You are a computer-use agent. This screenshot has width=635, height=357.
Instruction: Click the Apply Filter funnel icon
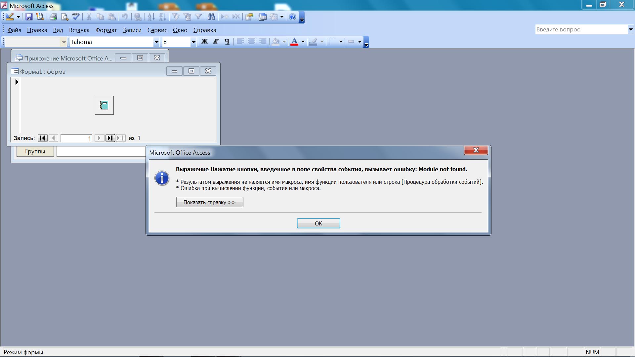pos(198,17)
